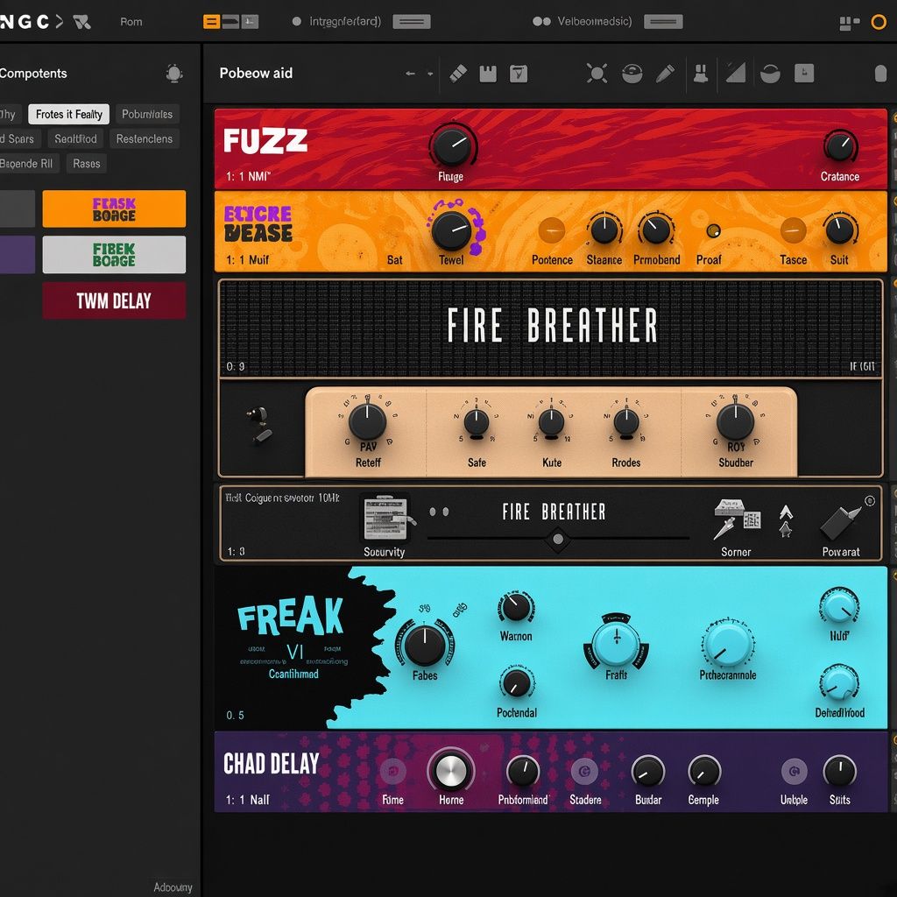Toggle the Stadere switch on Chad Delay
Viewport: 897px width, 897px height.
click(584, 772)
